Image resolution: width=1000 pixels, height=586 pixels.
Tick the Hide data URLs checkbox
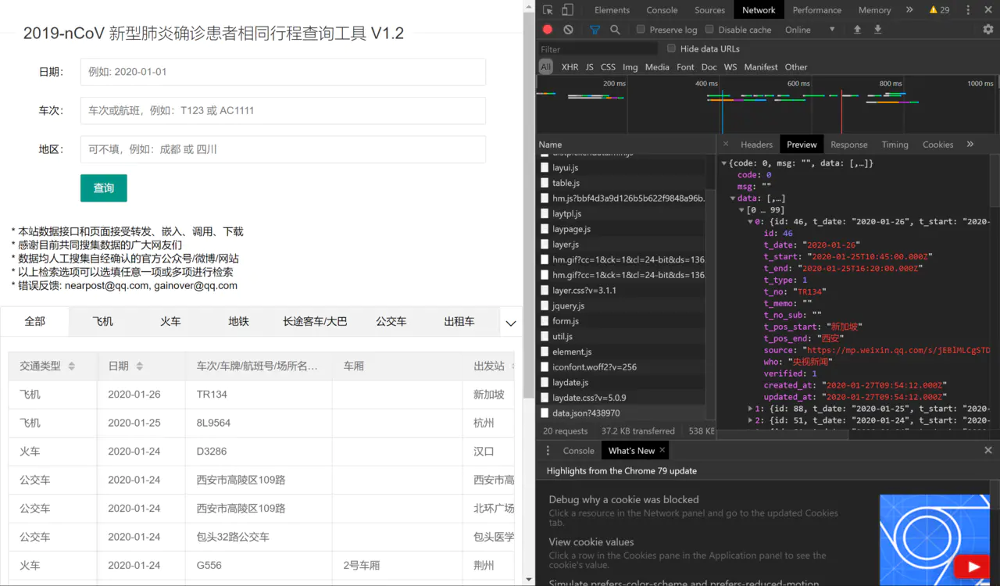[671, 48]
